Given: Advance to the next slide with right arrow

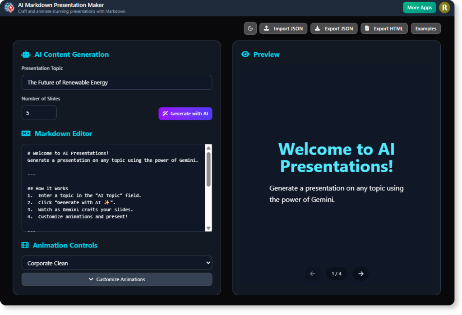Looking at the screenshot, I should (x=360, y=274).
